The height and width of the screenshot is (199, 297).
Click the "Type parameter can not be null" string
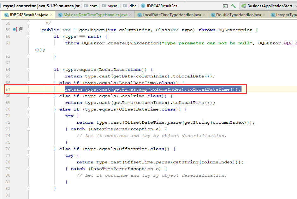pyautogui.click(x=207, y=43)
